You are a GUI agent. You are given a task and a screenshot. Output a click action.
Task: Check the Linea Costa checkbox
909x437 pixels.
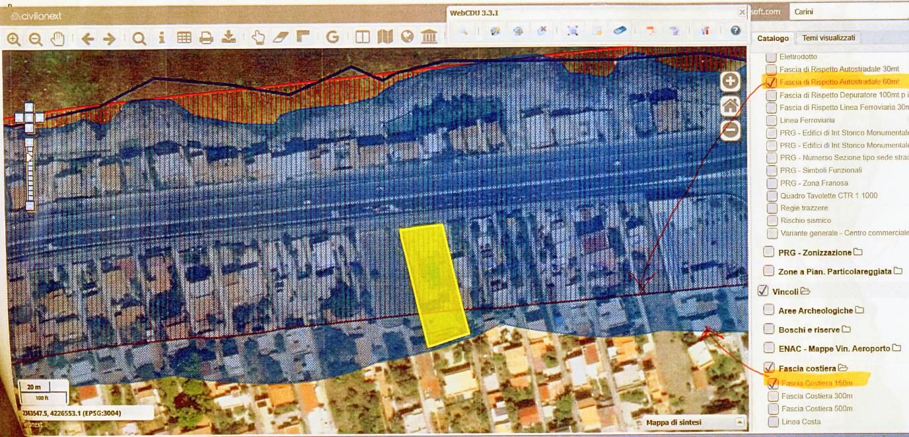tap(774, 422)
